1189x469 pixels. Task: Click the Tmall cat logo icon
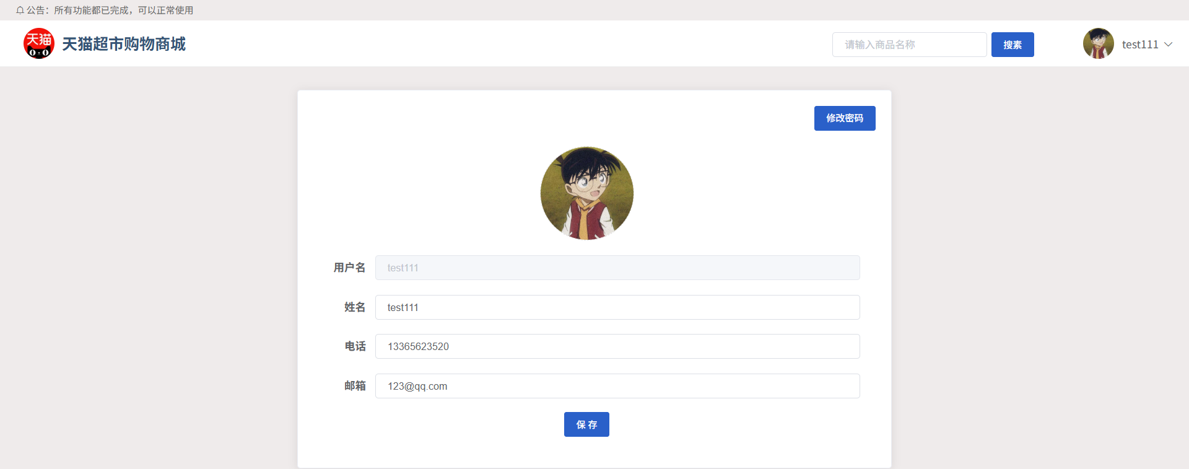[39, 43]
